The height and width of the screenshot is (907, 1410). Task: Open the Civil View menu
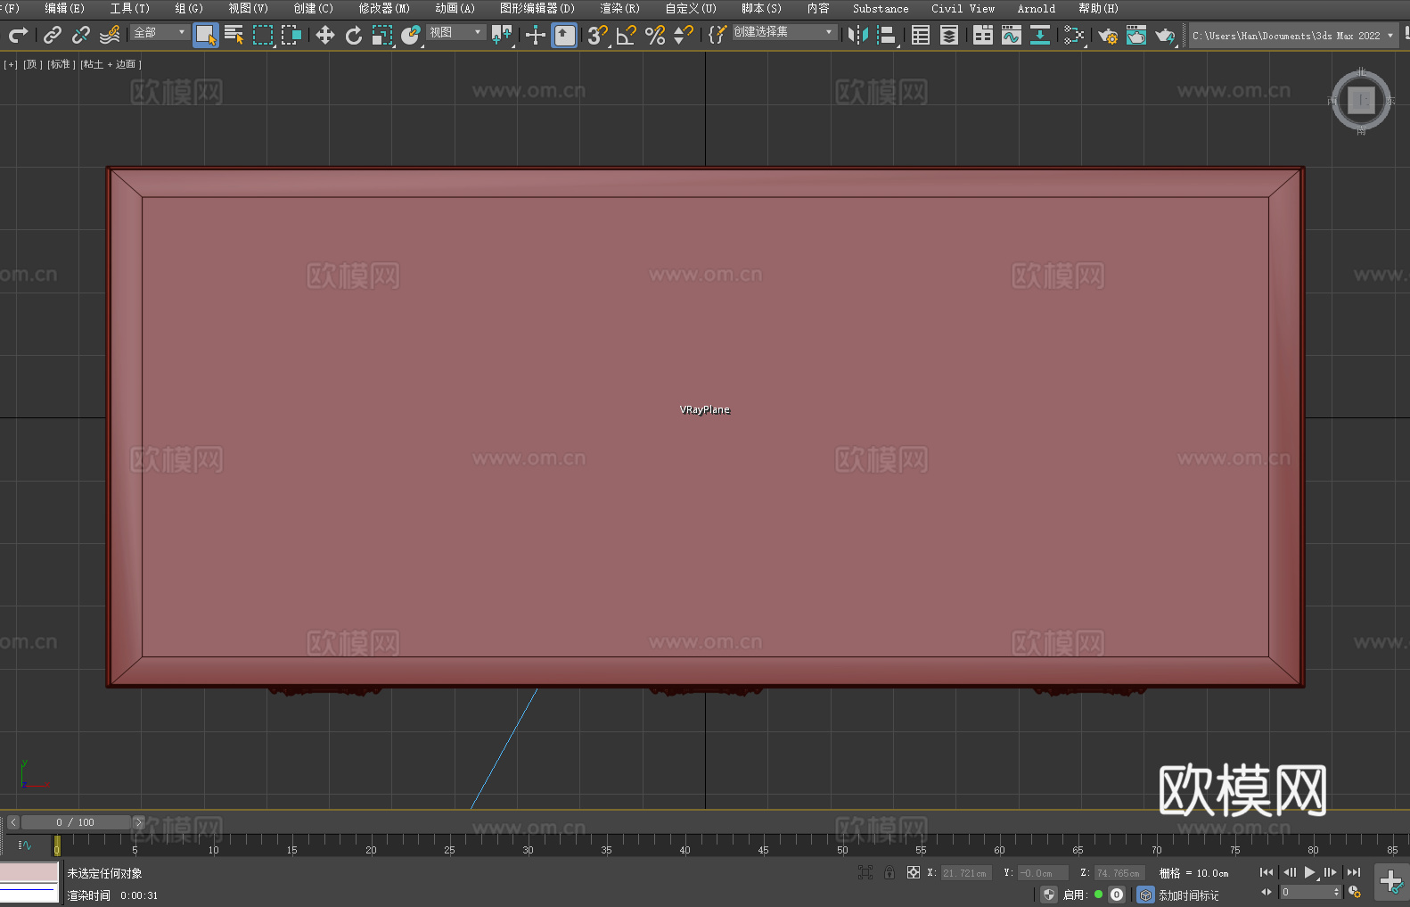[x=963, y=8]
